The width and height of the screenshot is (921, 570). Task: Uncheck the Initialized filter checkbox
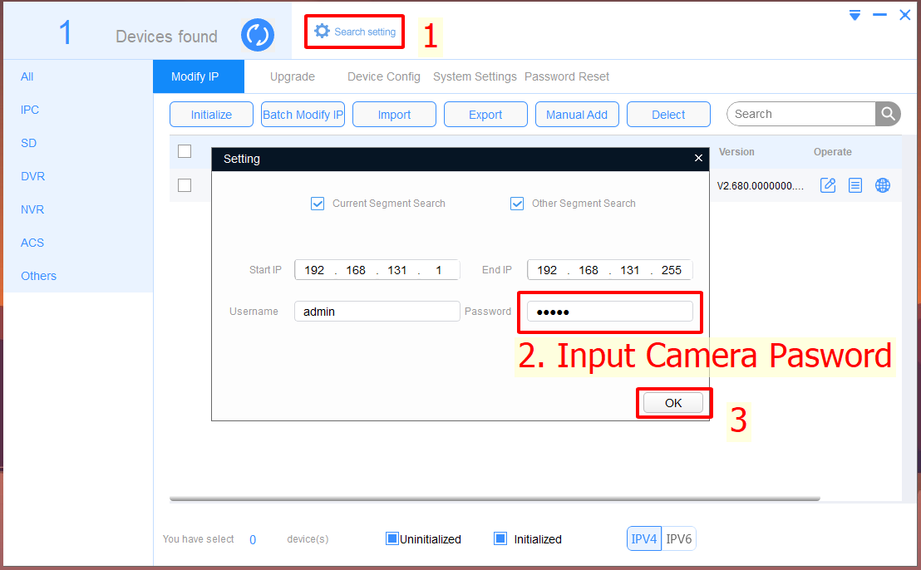(500, 538)
